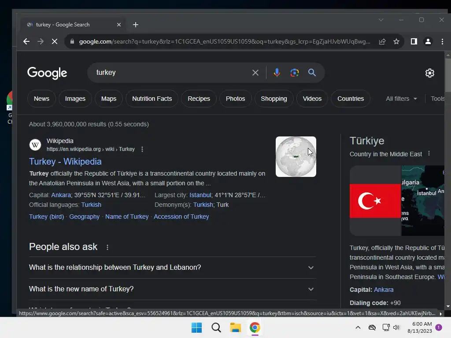This screenshot has height=338, width=451.
Task: Click the Wikipedia W favicon
Action: click(x=35, y=144)
